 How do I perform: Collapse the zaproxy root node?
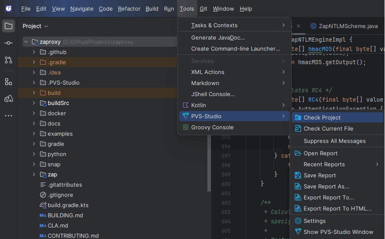click(26, 42)
